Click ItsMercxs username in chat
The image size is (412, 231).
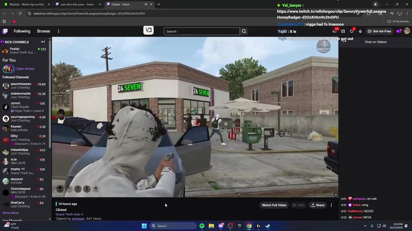[355, 211]
